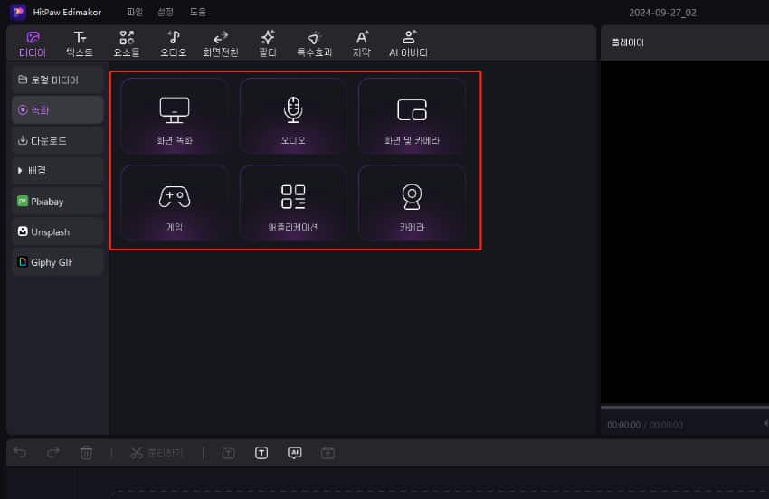Click the screen recording (화면 녹화) tile
The height and width of the screenshot is (499, 769).
174,115
